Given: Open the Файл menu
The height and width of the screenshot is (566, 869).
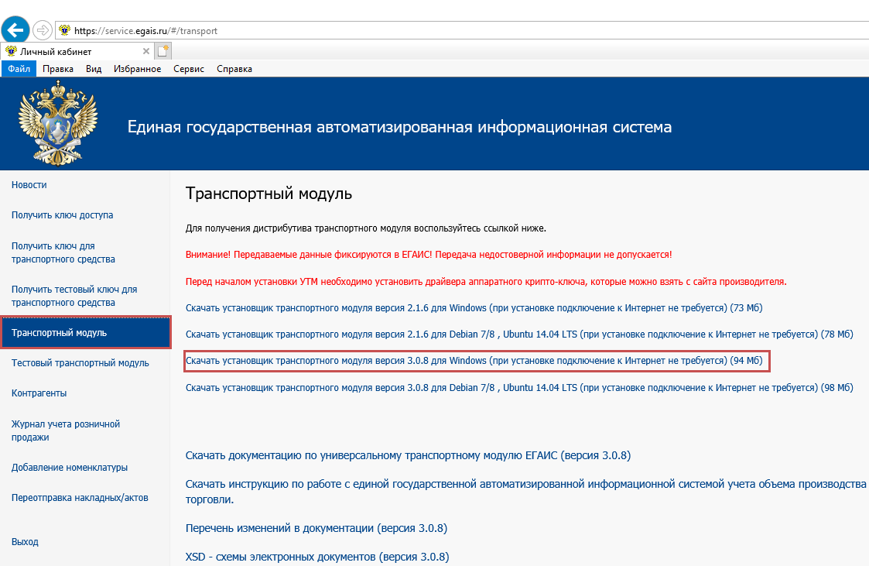Looking at the screenshot, I should pos(19,69).
